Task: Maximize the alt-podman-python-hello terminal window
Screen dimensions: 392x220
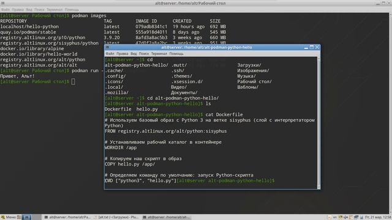Action: 312,47
